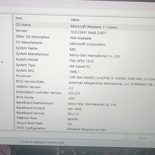
Task: Select the SMBIOS Version row
Action: tap(28, 87)
